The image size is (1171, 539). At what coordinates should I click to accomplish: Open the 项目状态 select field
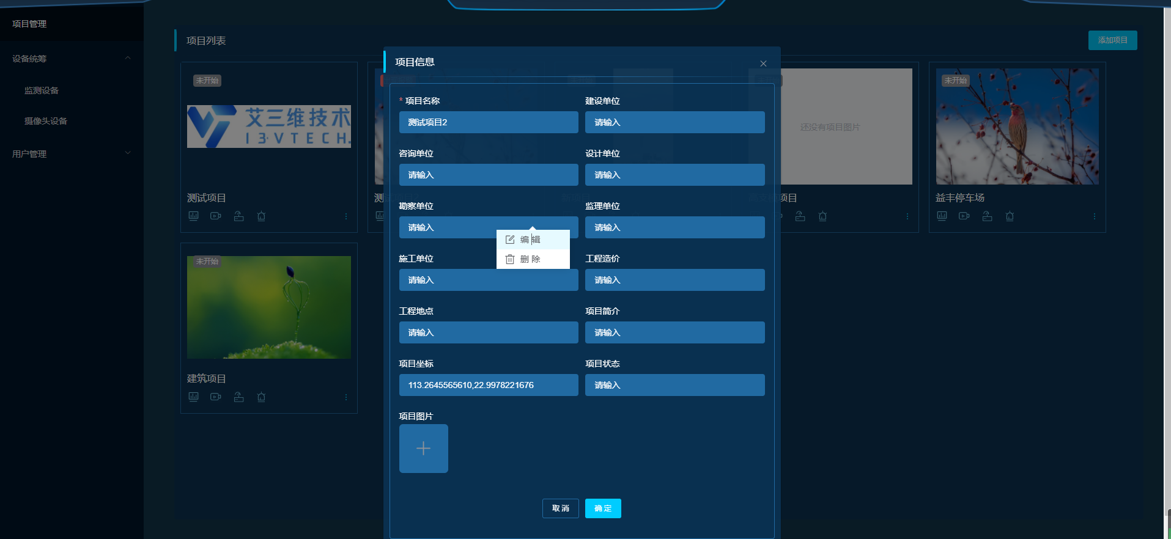675,385
